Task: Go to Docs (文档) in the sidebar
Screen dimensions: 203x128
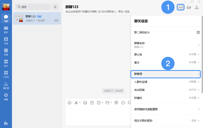Action: pyautogui.click(x=6, y=41)
